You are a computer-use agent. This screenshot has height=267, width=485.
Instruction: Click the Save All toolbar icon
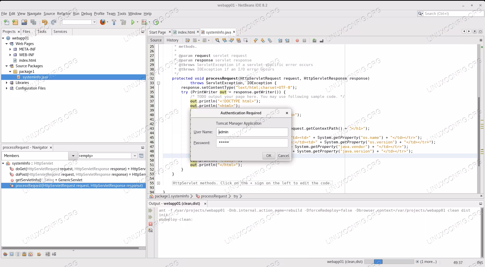click(33, 22)
